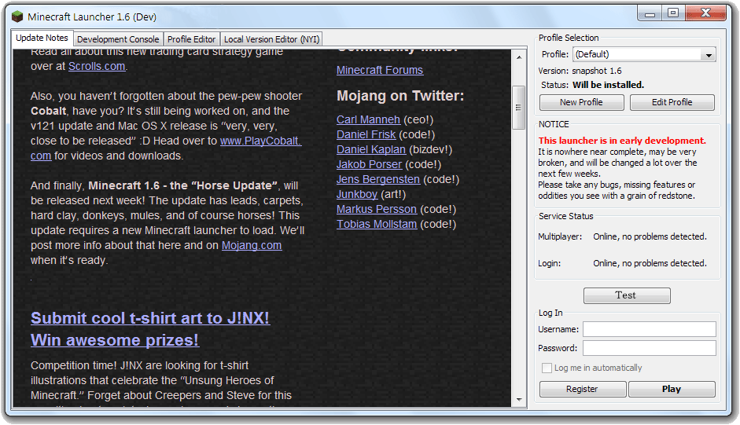Image resolution: width=740 pixels, height=425 pixels.
Task: Open Jakob Porser's Twitter link
Action: [369, 165]
